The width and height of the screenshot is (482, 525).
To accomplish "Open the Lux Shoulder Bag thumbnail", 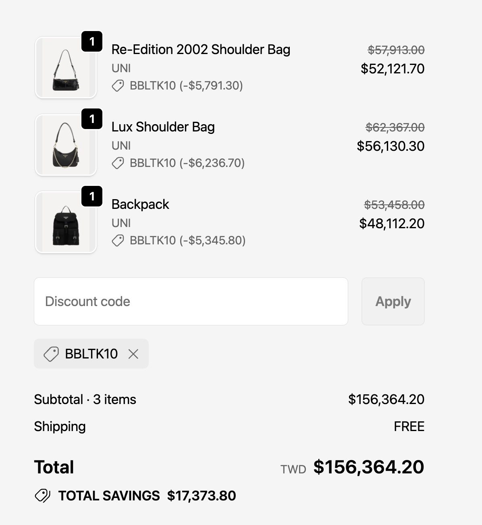I will click(x=66, y=145).
